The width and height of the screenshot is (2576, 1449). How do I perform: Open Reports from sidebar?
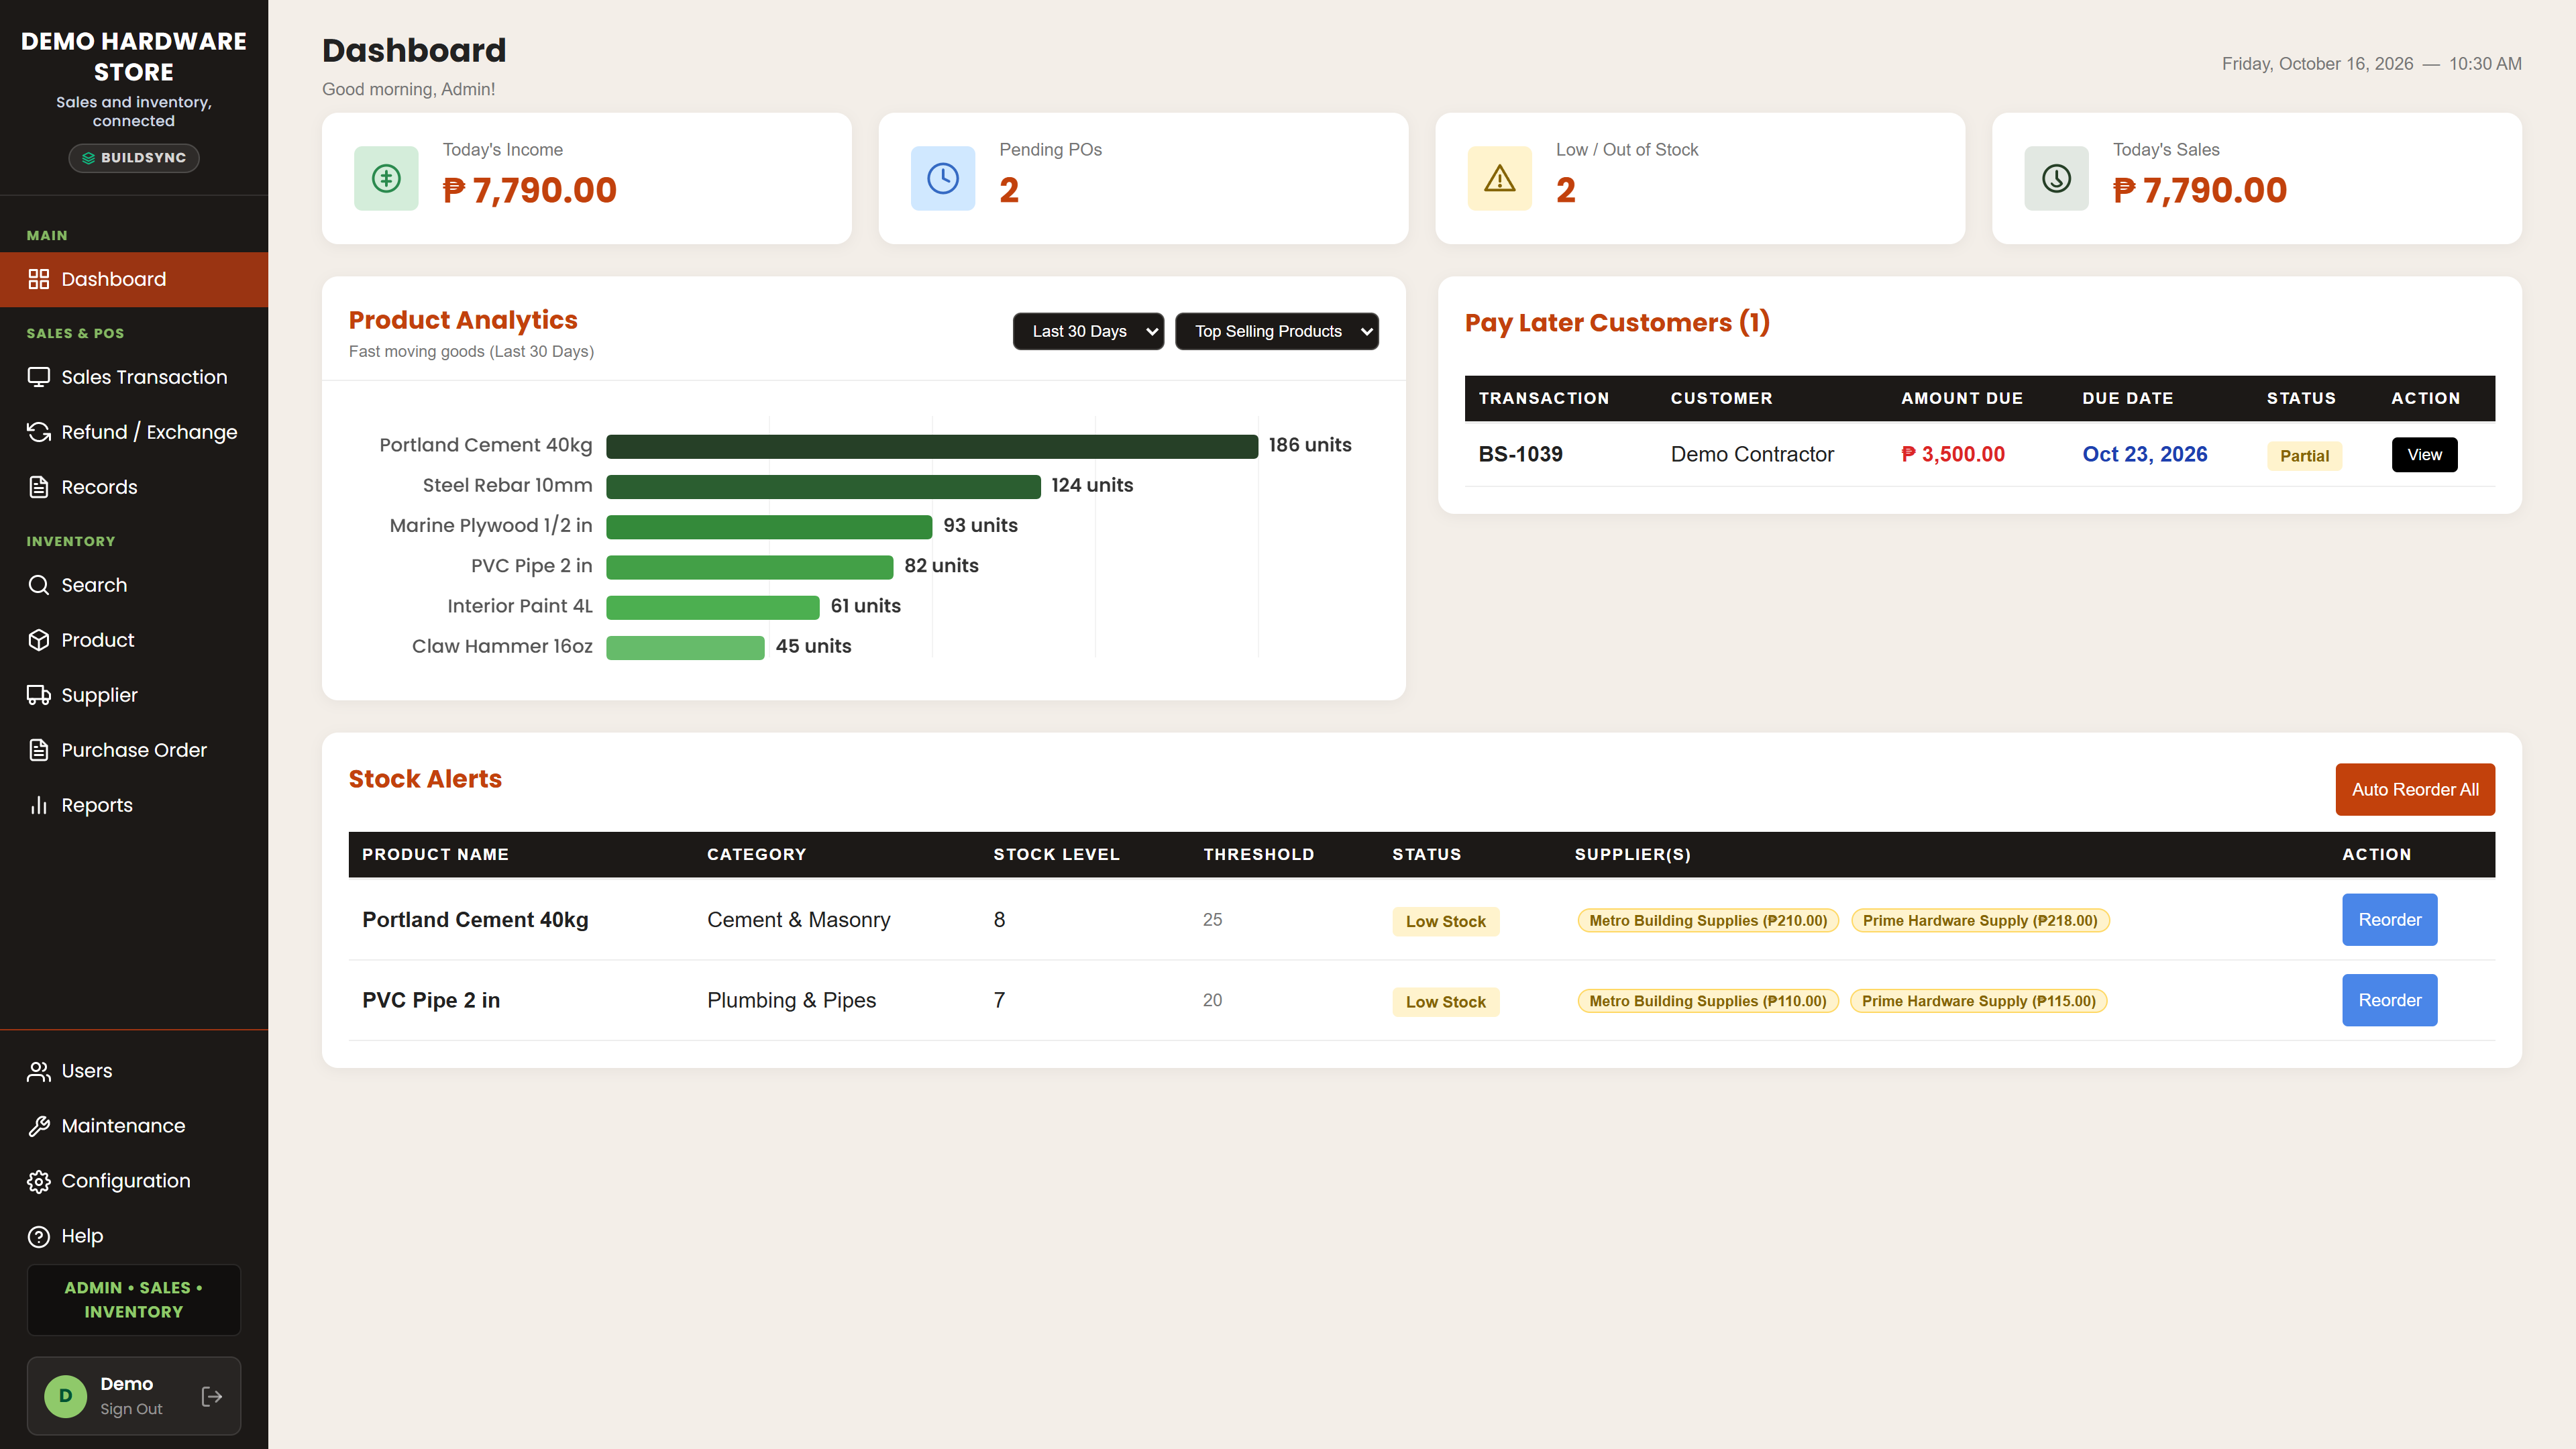click(x=134, y=805)
